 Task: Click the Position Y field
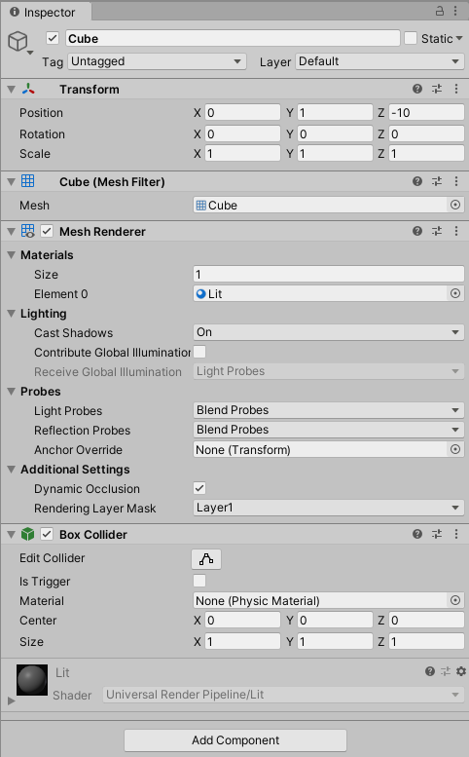click(x=335, y=112)
